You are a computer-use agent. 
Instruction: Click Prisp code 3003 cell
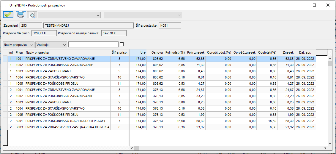tap(19, 127)
